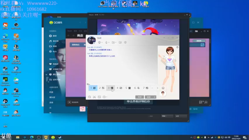Open chat window title bar dropdown menu arrow
Screen dimensions: 249x140
164,38
